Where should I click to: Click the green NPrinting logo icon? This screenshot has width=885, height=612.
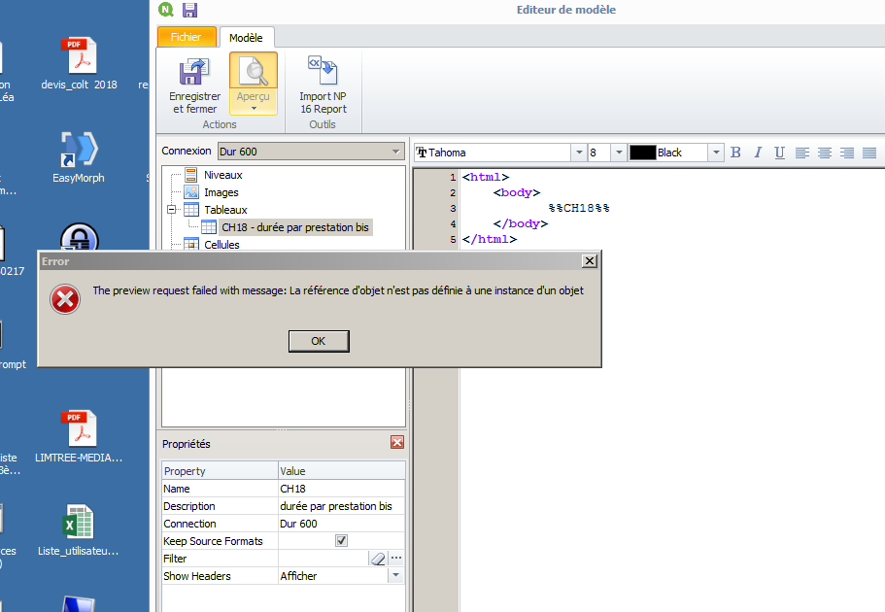pos(166,9)
